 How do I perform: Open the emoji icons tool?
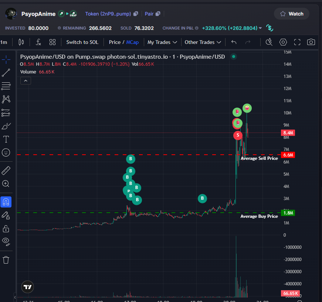tap(6, 152)
